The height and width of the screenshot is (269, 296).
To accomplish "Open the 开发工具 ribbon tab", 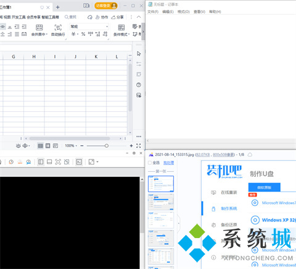I will coord(18,17).
